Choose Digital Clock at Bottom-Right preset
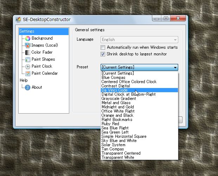 point(139,94)
